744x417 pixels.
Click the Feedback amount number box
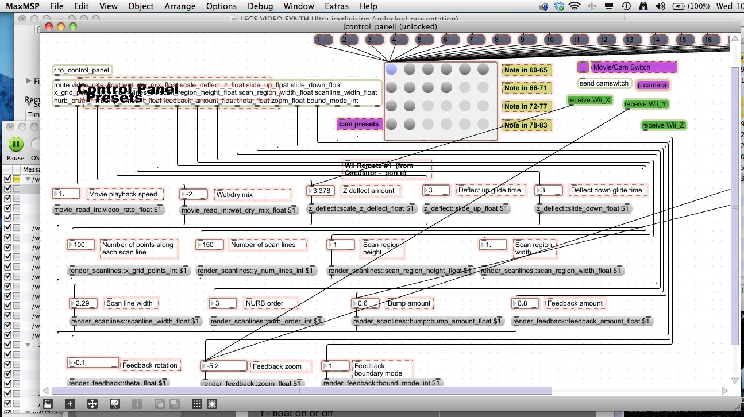click(526, 303)
